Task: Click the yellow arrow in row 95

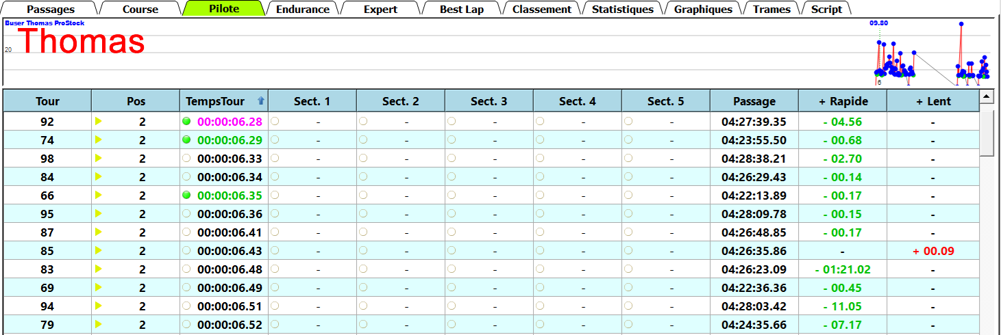Action: click(x=99, y=213)
